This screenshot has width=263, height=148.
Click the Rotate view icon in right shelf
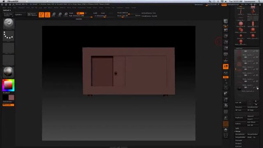[226, 106]
